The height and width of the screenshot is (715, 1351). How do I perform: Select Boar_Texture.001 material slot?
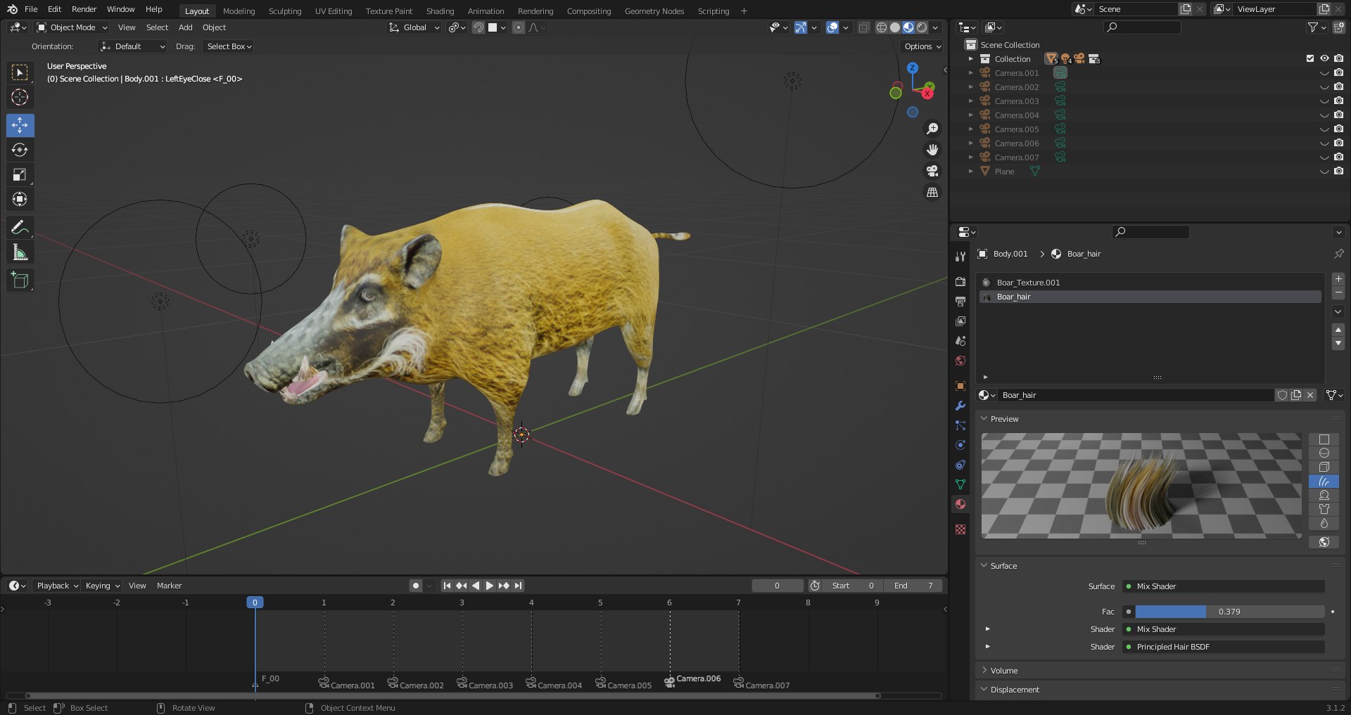click(1150, 283)
